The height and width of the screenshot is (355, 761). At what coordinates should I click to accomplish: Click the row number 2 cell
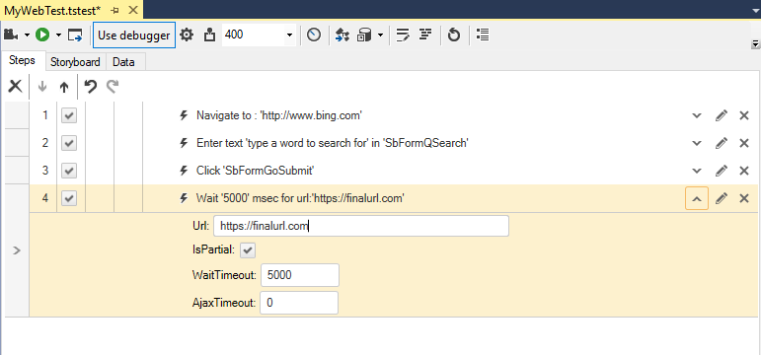tap(44, 143)
